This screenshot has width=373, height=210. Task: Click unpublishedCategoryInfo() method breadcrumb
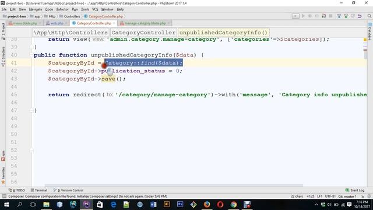pyautogui.click(x=223, y=33)
